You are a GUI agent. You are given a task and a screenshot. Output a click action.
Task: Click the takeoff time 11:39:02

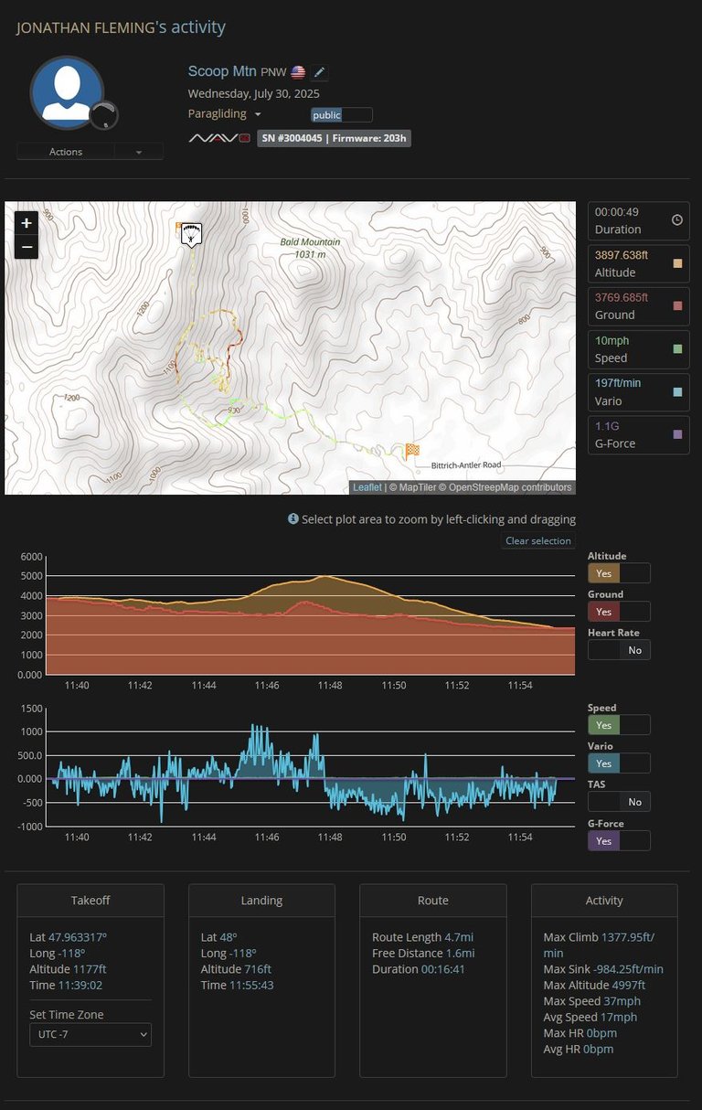click(x=80, y=985)
